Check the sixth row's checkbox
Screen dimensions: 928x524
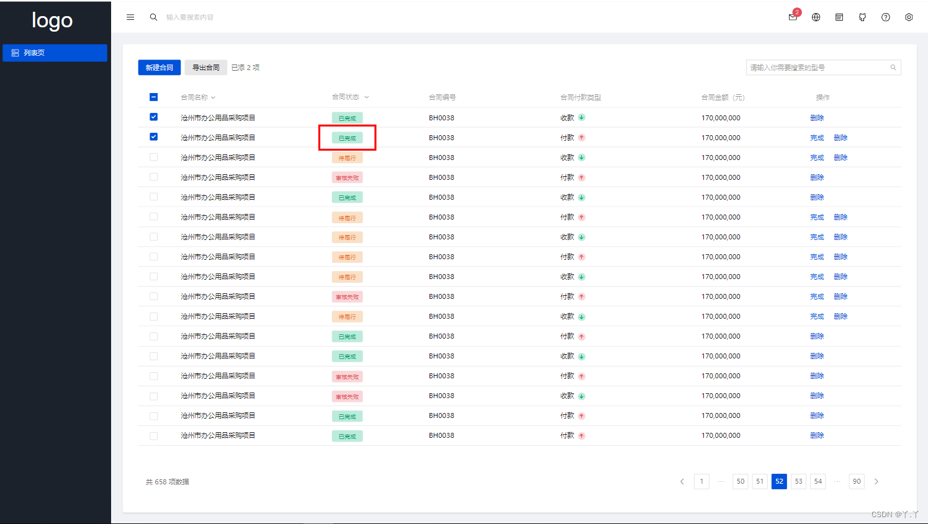[153, 216]
